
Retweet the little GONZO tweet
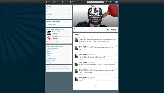tap(104, 51)
